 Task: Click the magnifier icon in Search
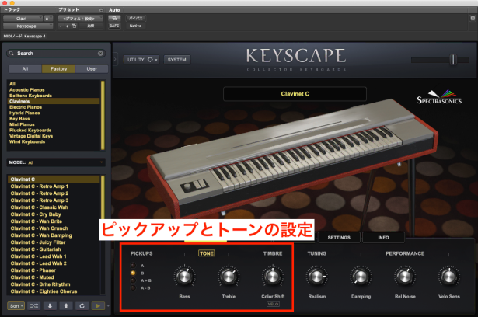[x=12, y=54]
